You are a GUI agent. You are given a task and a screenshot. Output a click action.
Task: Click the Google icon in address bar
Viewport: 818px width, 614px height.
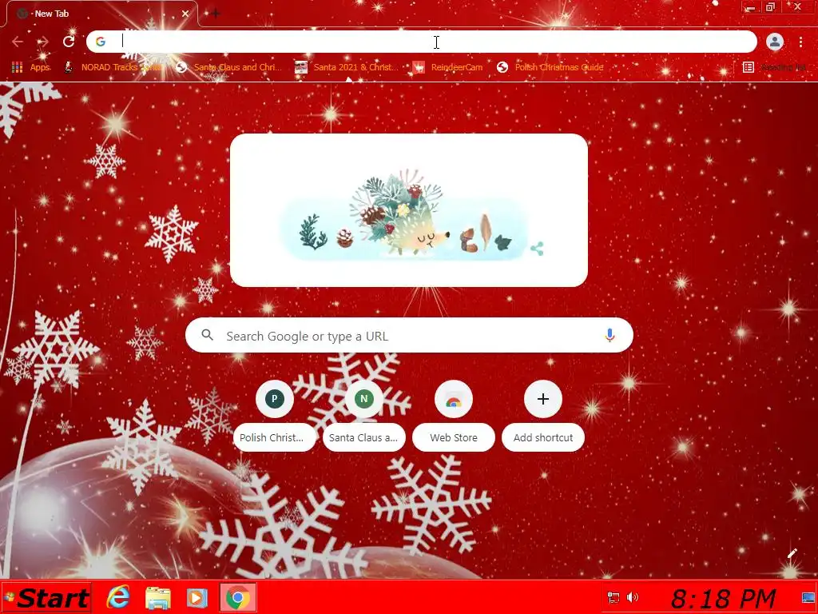(x=101, y=42)
